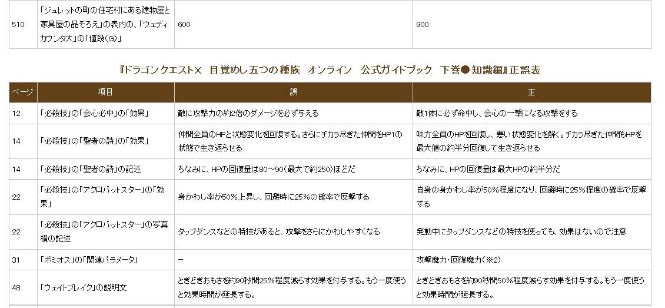Screen dimensions: 665x308
Task: Click the 600 value in row 510
Action: (x=184, y=25)
